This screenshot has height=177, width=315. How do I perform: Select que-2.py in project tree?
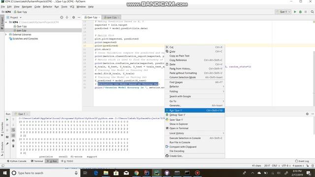pos(22,30)
